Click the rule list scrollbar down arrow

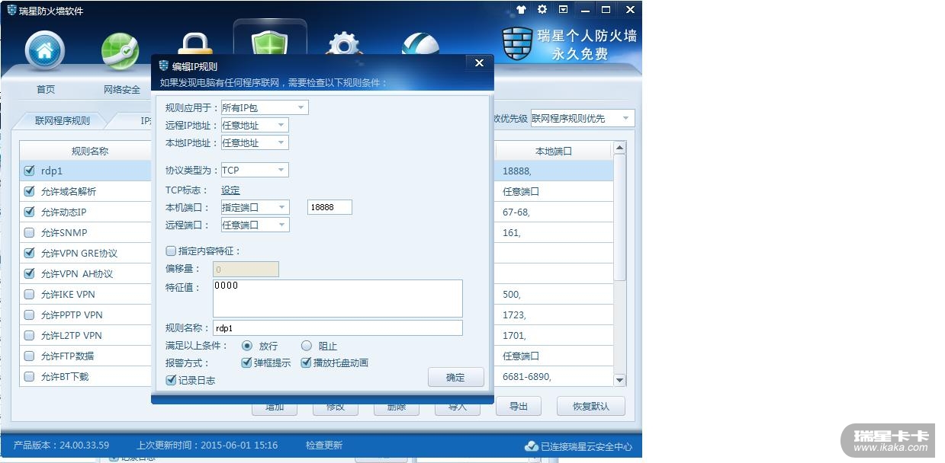point(619,380)
